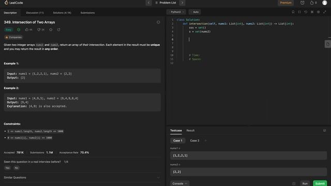Image resolution: width=331 pixels, height=186 pixels.
Task: Answer Yes to interview question
Action: point(7,168)
